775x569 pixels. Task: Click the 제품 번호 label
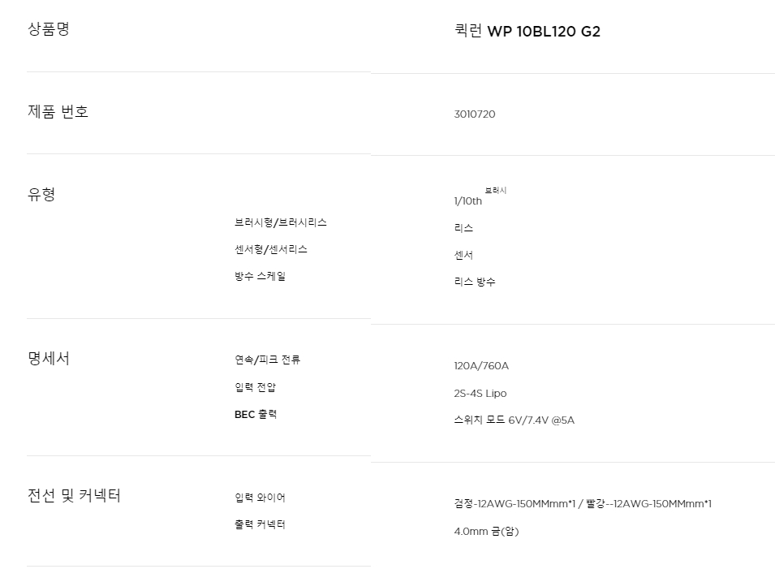click(x=58, y=112)
